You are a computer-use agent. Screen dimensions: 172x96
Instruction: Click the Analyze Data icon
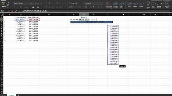pos(167,5)
